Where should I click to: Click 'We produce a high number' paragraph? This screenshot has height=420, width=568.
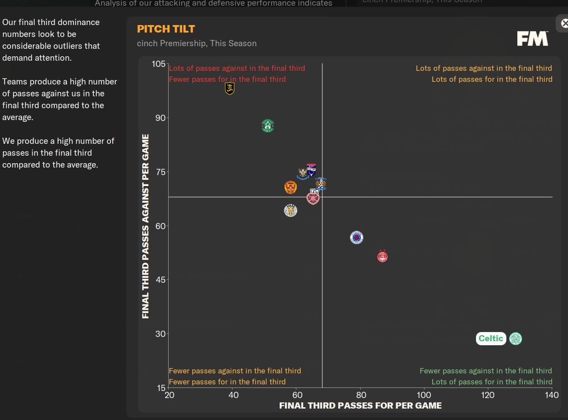58,153
